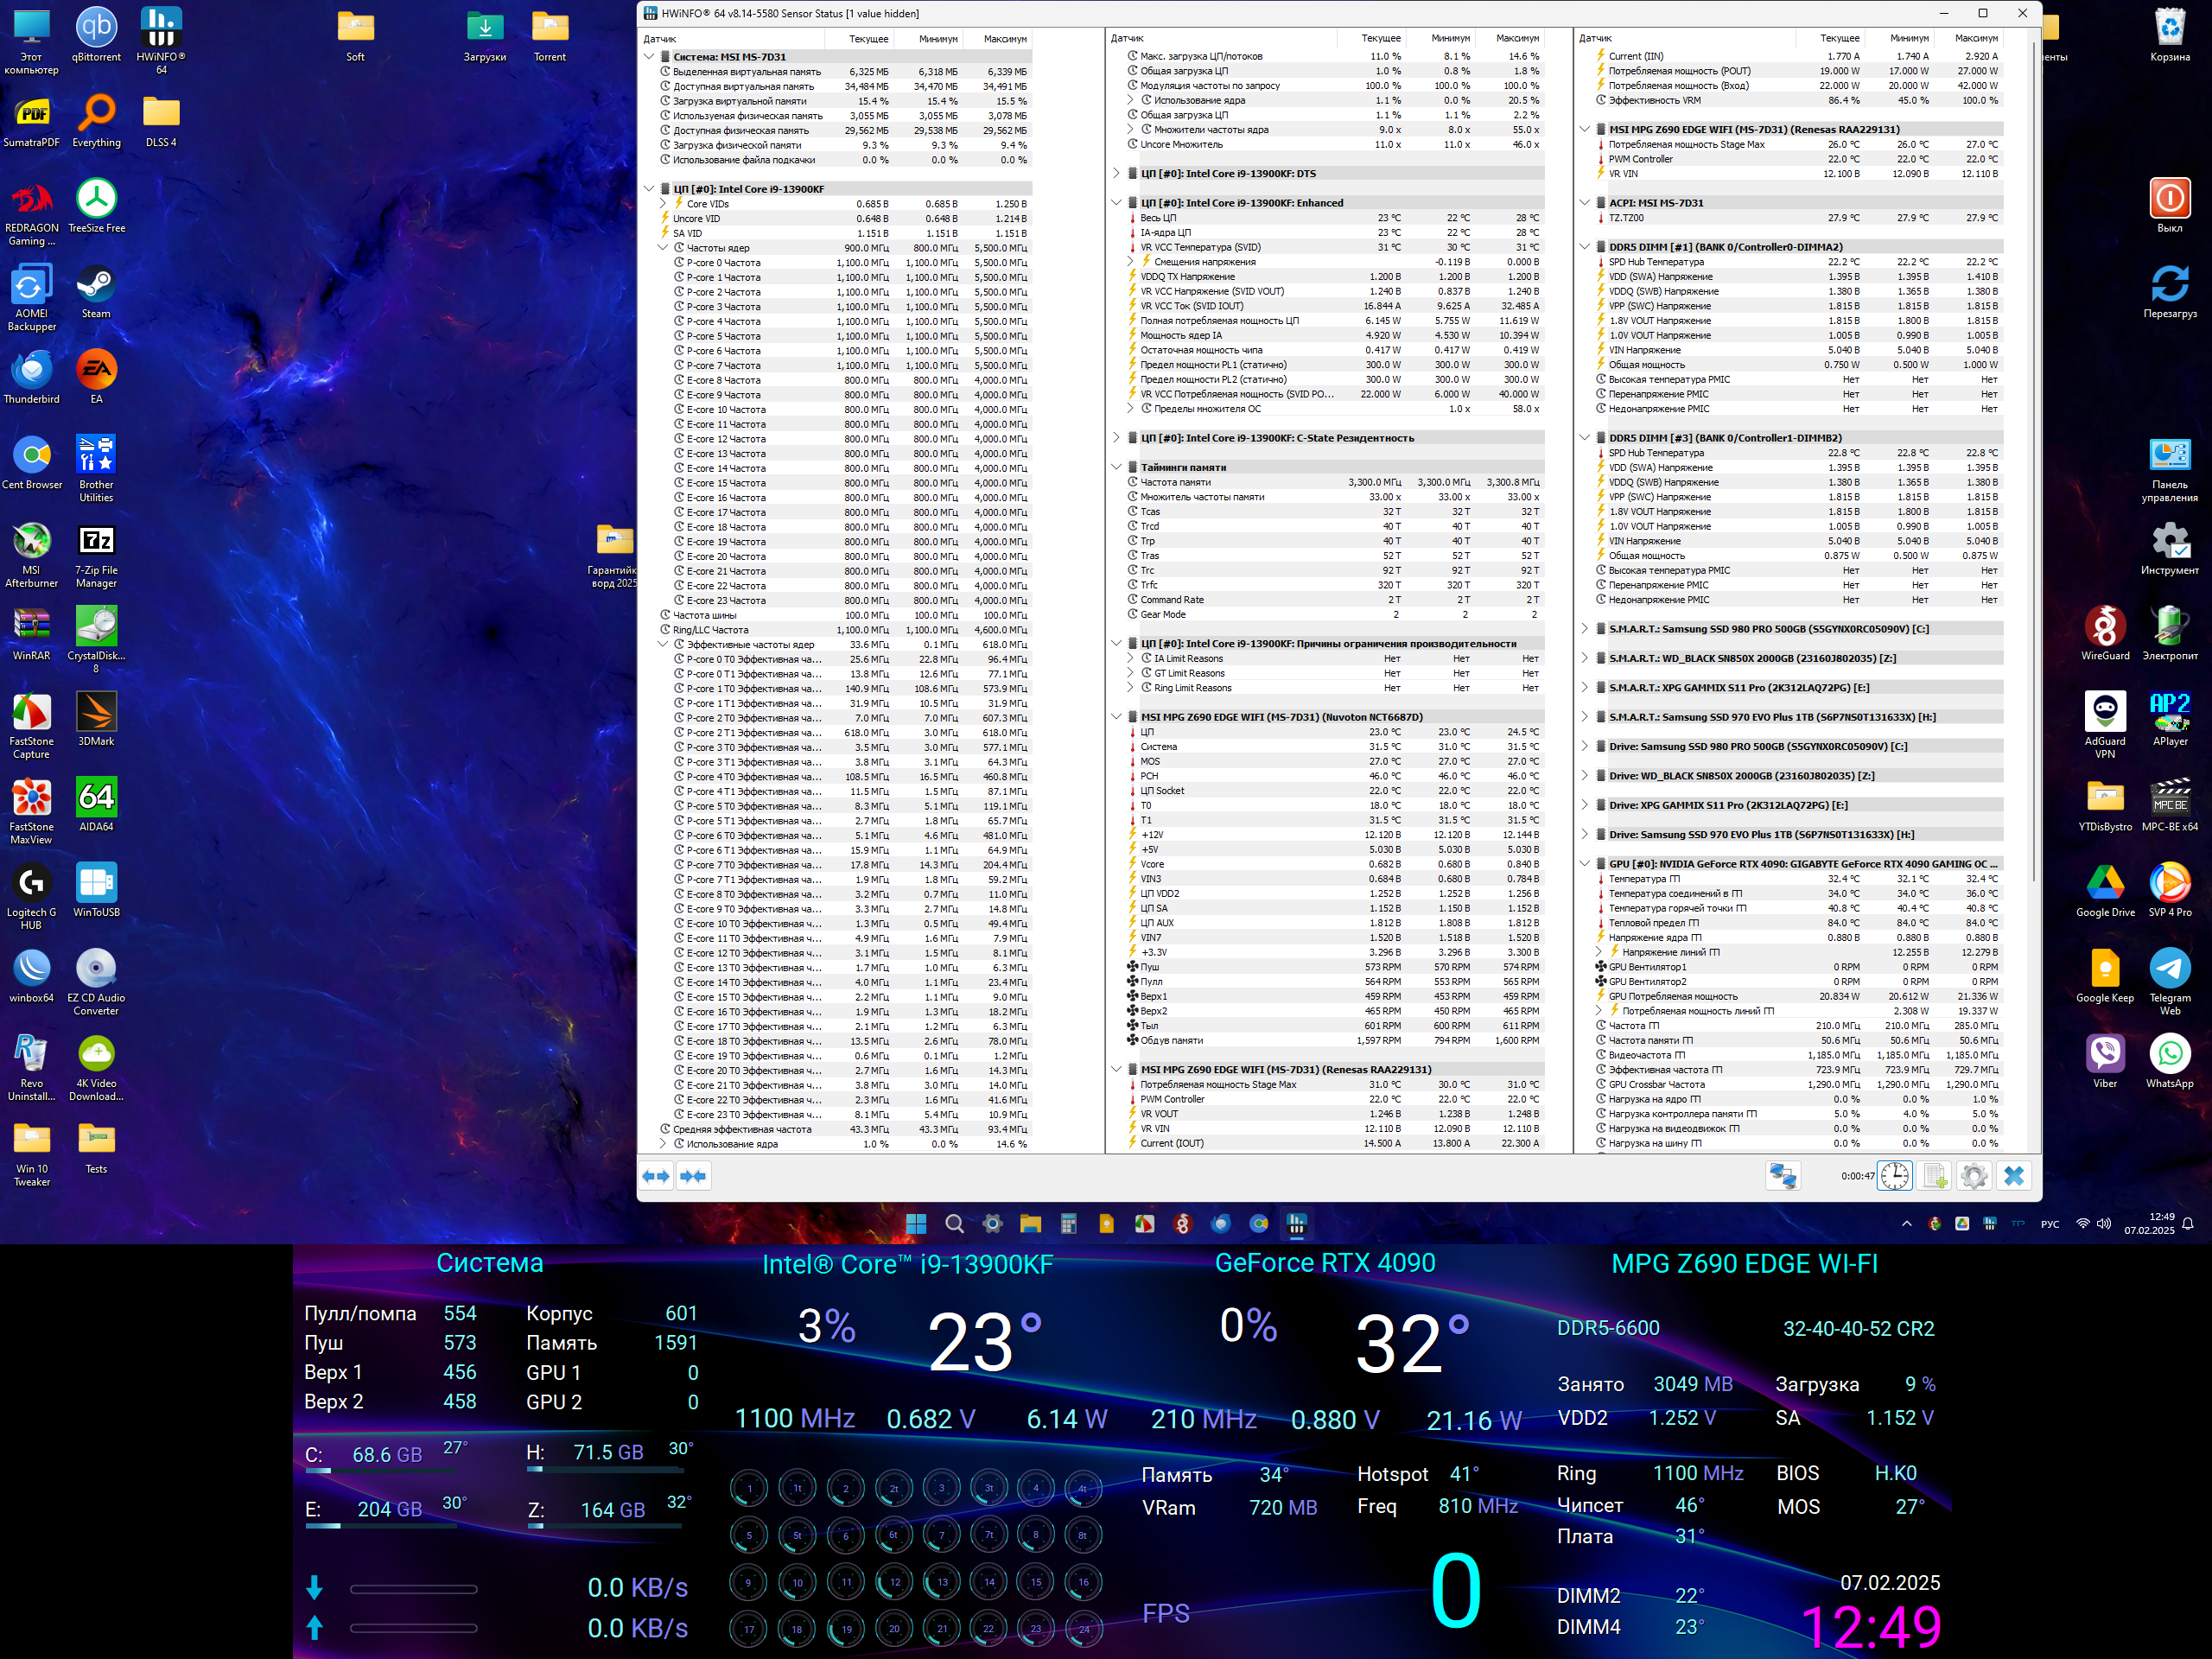This screenshot has height=1659, width=2212.
Task: Expand the IA Limit Reasons row
Action: [1131, 659]
